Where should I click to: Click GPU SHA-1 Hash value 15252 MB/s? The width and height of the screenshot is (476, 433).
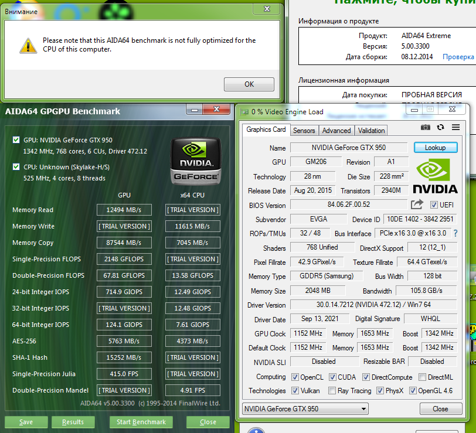click(x=124, y=357)
